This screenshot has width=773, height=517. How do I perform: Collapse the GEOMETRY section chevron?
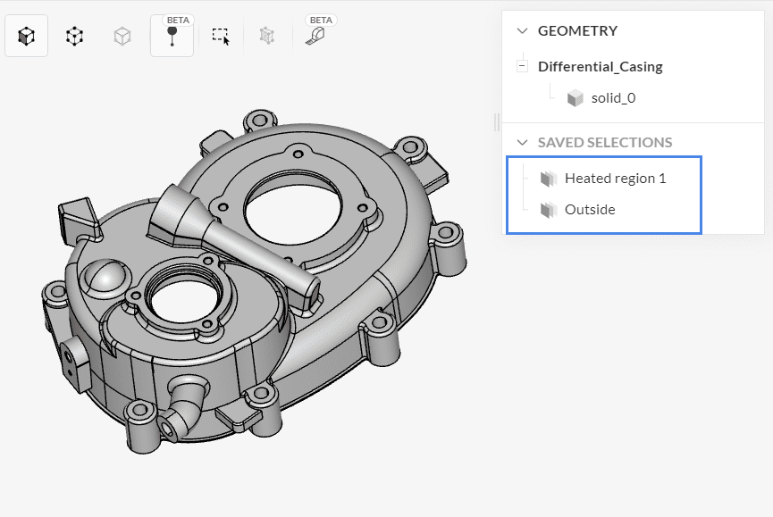(x=523, y=30)
